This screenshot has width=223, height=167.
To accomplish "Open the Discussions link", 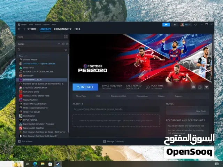I will click(x=142, y=96).
